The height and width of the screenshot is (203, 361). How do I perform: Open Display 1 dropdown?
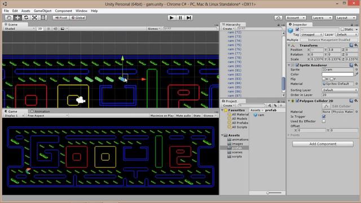coord(14,116)
